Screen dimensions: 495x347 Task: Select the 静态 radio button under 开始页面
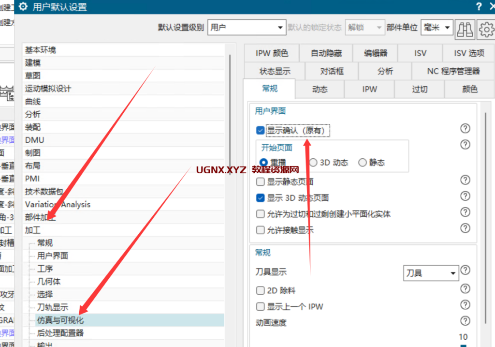click(363, 162)
